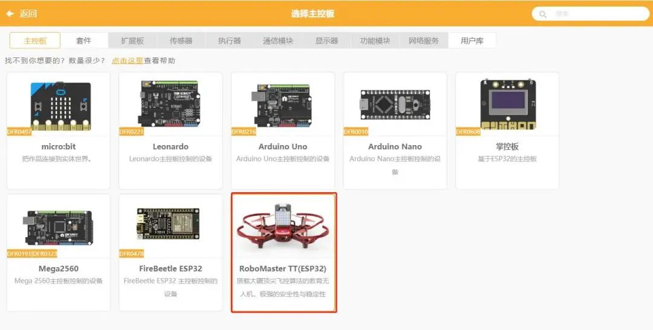Click the DFR0478 product tag
653x330 pixels.
(131, 254)
